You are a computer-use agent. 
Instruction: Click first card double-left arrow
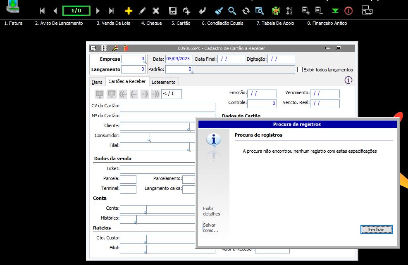(x=123, y=94)
